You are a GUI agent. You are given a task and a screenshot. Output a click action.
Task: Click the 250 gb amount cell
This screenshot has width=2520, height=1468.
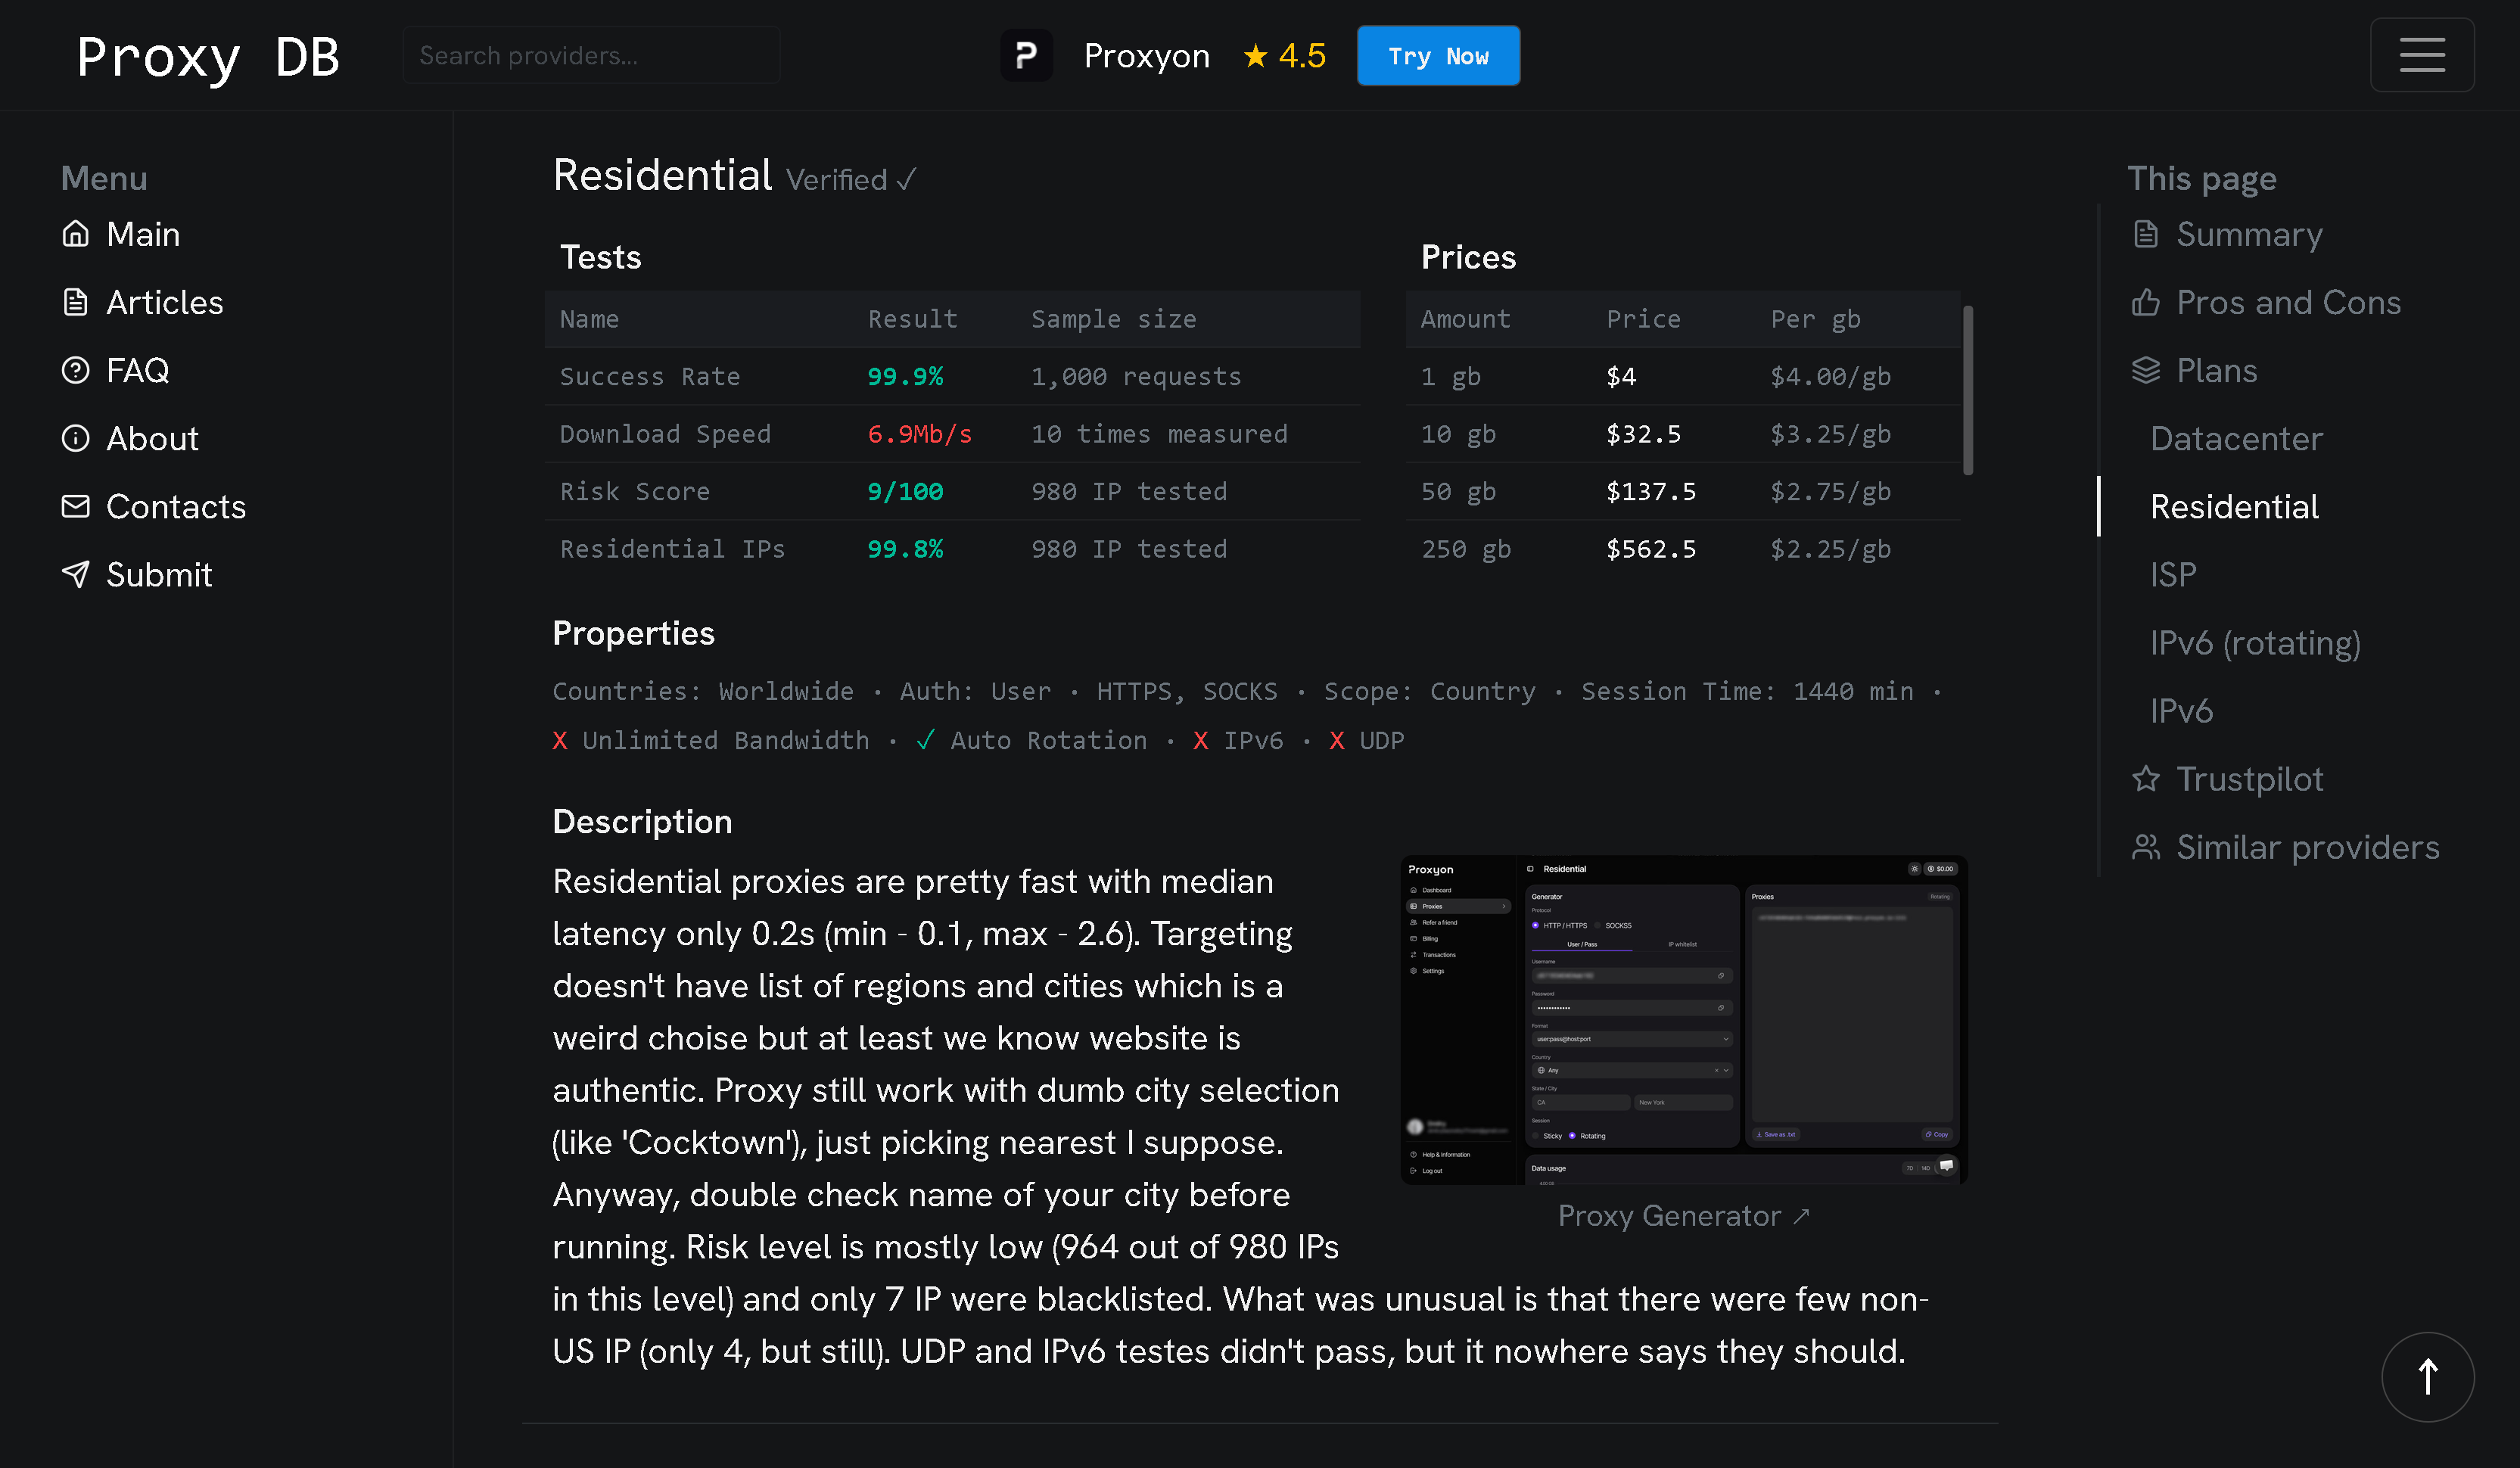(1466, 549)
